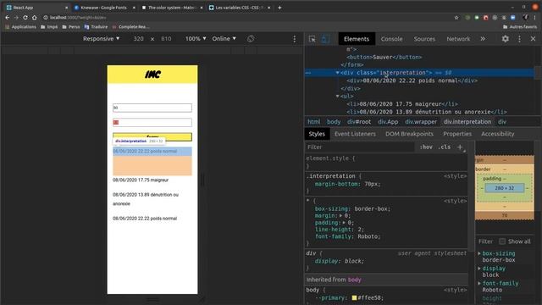Select the Console tab
Viewport: 542px width, 305px height.
point(391,39)
